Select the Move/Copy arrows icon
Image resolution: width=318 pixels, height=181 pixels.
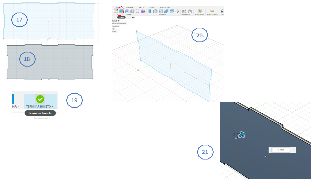[177, 11]
